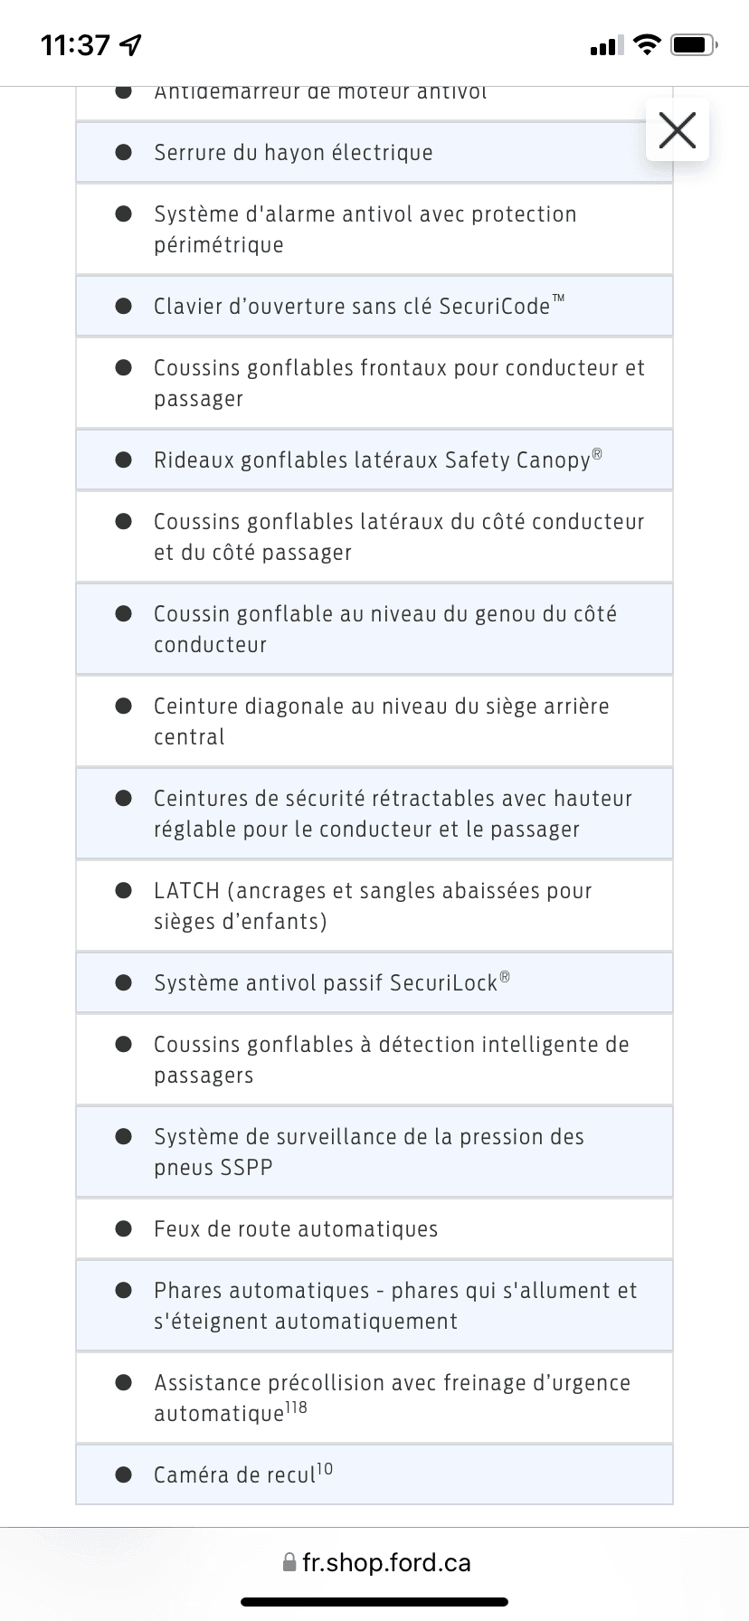Open footnote 118 on Assistance précollision
The height and width of the screenshot is (1621, 749).
tap(296, 1408)
